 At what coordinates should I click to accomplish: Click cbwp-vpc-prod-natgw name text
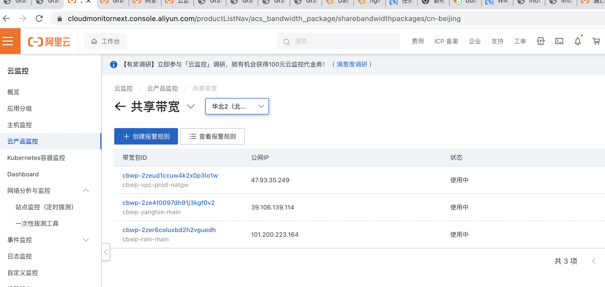[155, 185]
